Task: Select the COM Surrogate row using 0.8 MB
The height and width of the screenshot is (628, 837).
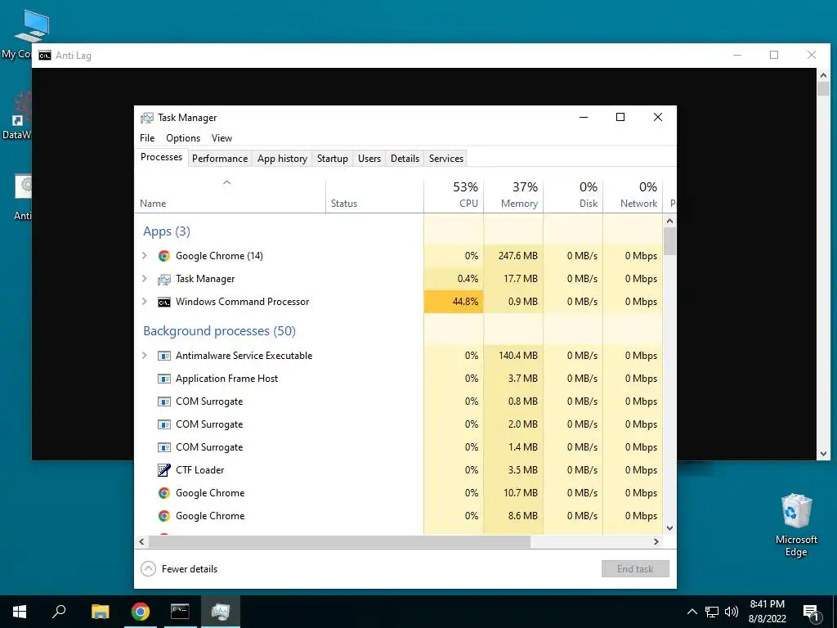Action: (x=399, y=401)
